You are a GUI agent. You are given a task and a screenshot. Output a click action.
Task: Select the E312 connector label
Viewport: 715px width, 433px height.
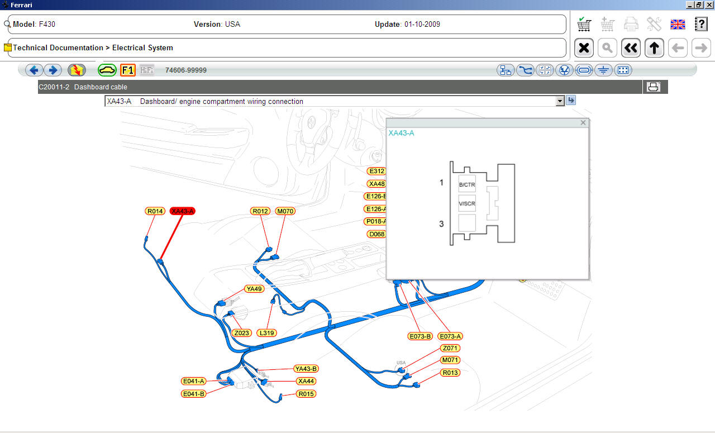(377, 171)
